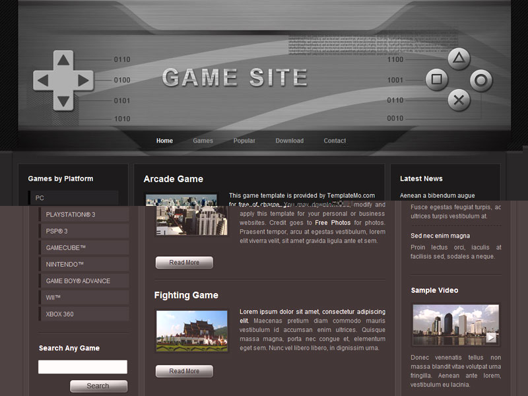Focus the Search Any Game field
The height and width of the screenshot is (396, 528).
pyautogui.click(x=82, y=367)
